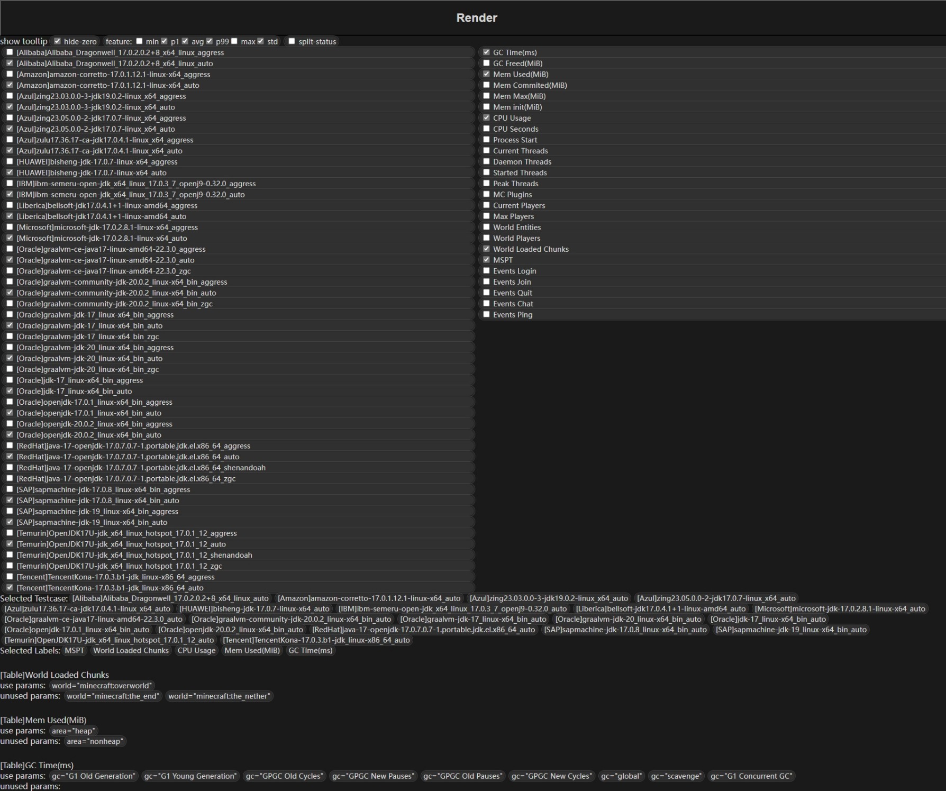
Task: Check graalvm-ce-java17 22.3.0_zgc testcase
Action: click(x=10, y=271)
